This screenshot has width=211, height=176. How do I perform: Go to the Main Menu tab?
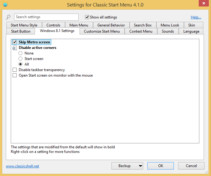(x=79, y=25)
